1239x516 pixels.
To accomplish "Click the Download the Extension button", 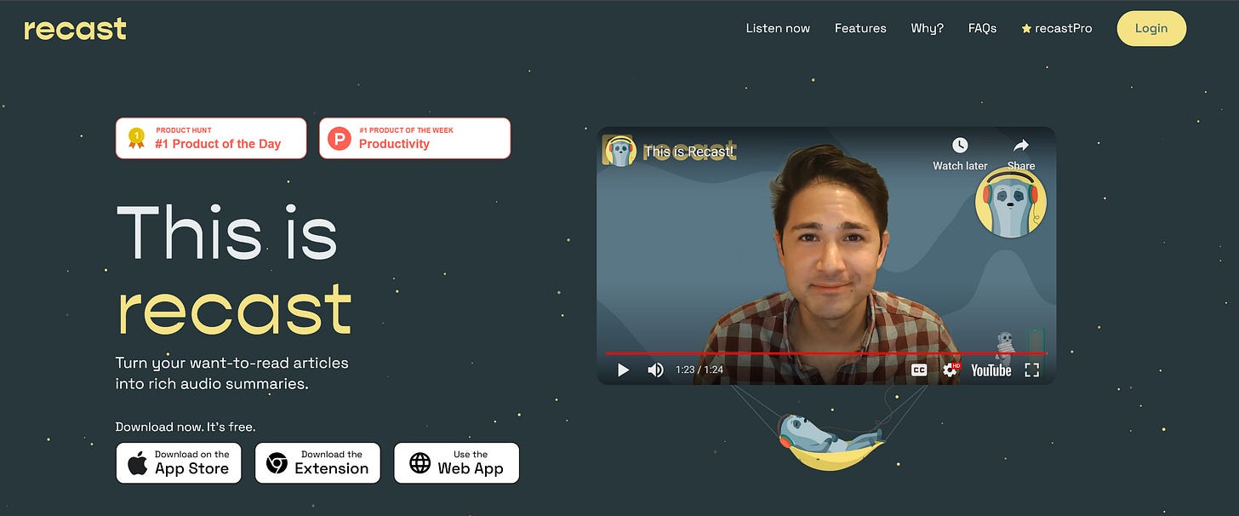I will click(317, 462).
